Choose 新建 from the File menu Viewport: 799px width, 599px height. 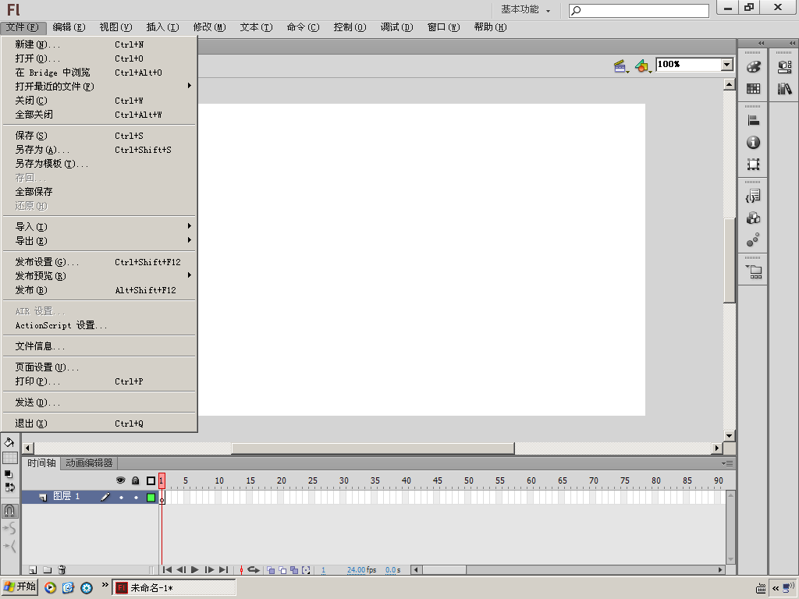[99, 44]
